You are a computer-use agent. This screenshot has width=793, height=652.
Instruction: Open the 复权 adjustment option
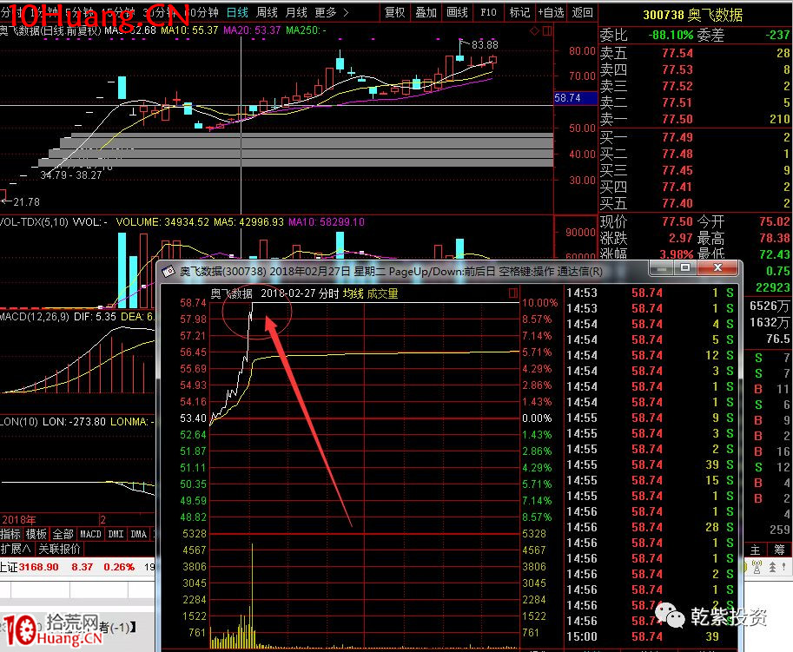tap(395, 12)
